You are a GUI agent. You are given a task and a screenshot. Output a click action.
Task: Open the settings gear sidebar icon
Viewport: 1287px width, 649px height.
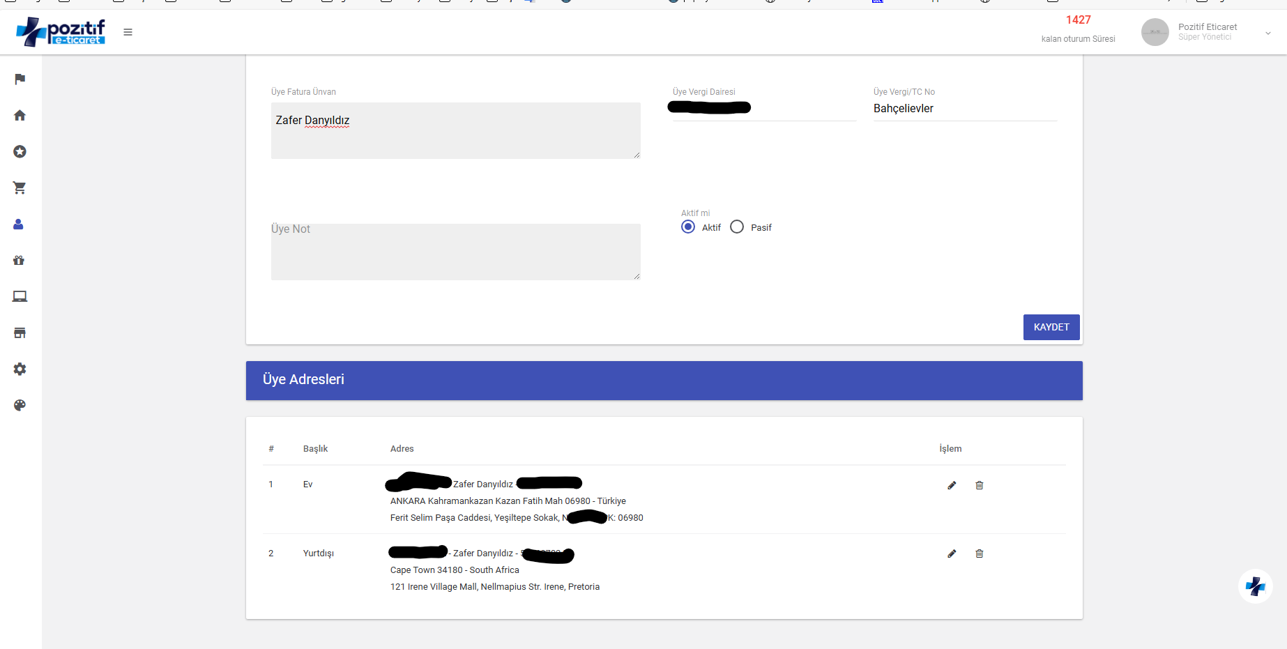click(x=20, y=369)
